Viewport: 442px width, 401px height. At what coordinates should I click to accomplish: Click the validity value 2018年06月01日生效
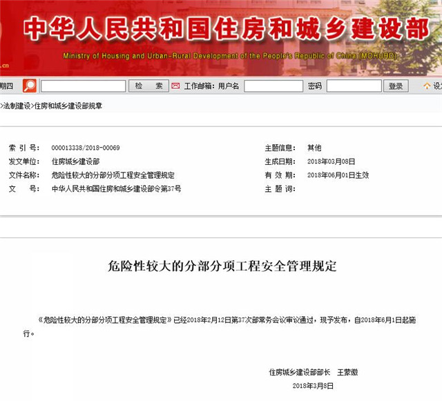338,175
